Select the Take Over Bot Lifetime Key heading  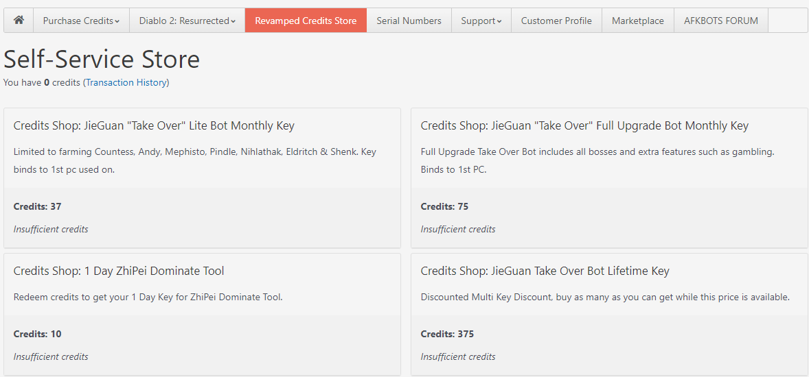pyautogui.click(x=545, y=271)
